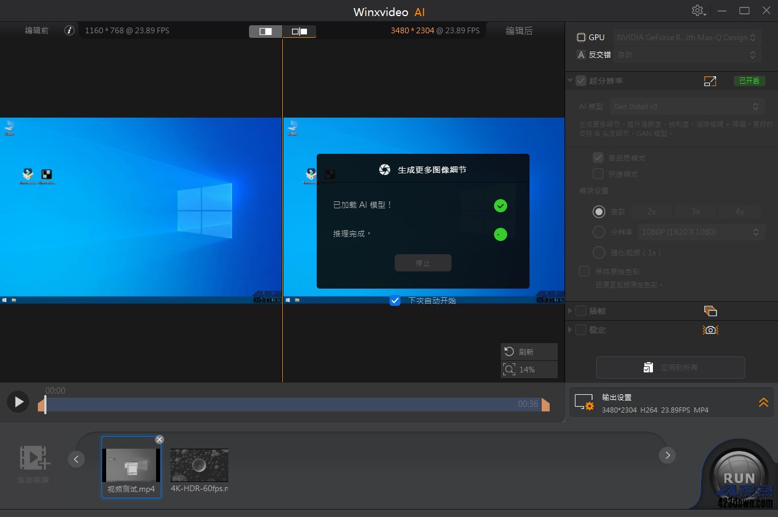Go to previous videos in list
This screenshot has width=778, height=517.
point(76,458)
